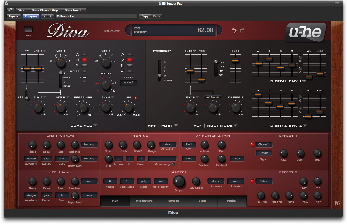This screenshot has width=347, height=224.
Task: Click the VCO1/VCO2 Mix knob
Action: coord(128,107)
